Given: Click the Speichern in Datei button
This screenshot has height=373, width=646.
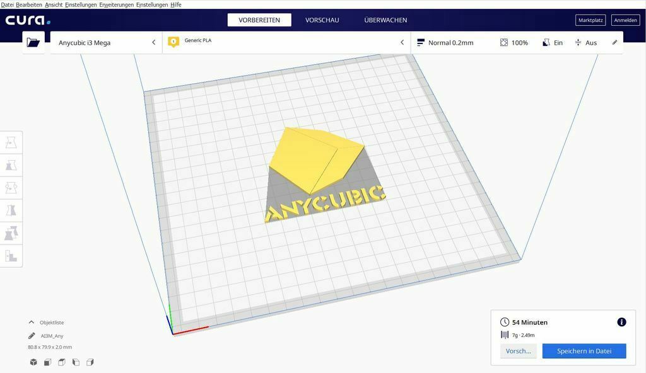Looking at the screenshot, I should coord(583,351).
